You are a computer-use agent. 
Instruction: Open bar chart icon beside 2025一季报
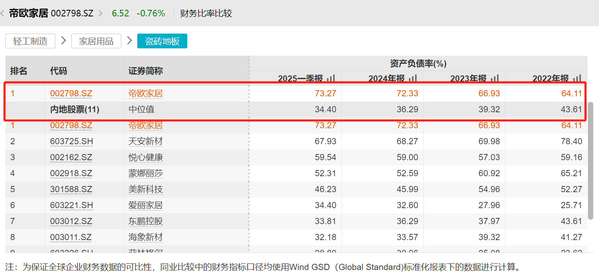[x=331, y=78]
